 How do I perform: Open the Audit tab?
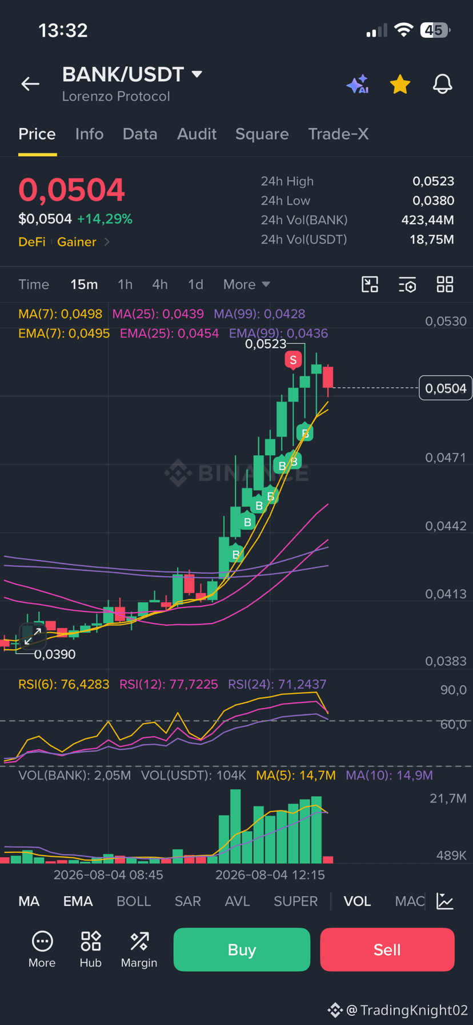[197, 134]
